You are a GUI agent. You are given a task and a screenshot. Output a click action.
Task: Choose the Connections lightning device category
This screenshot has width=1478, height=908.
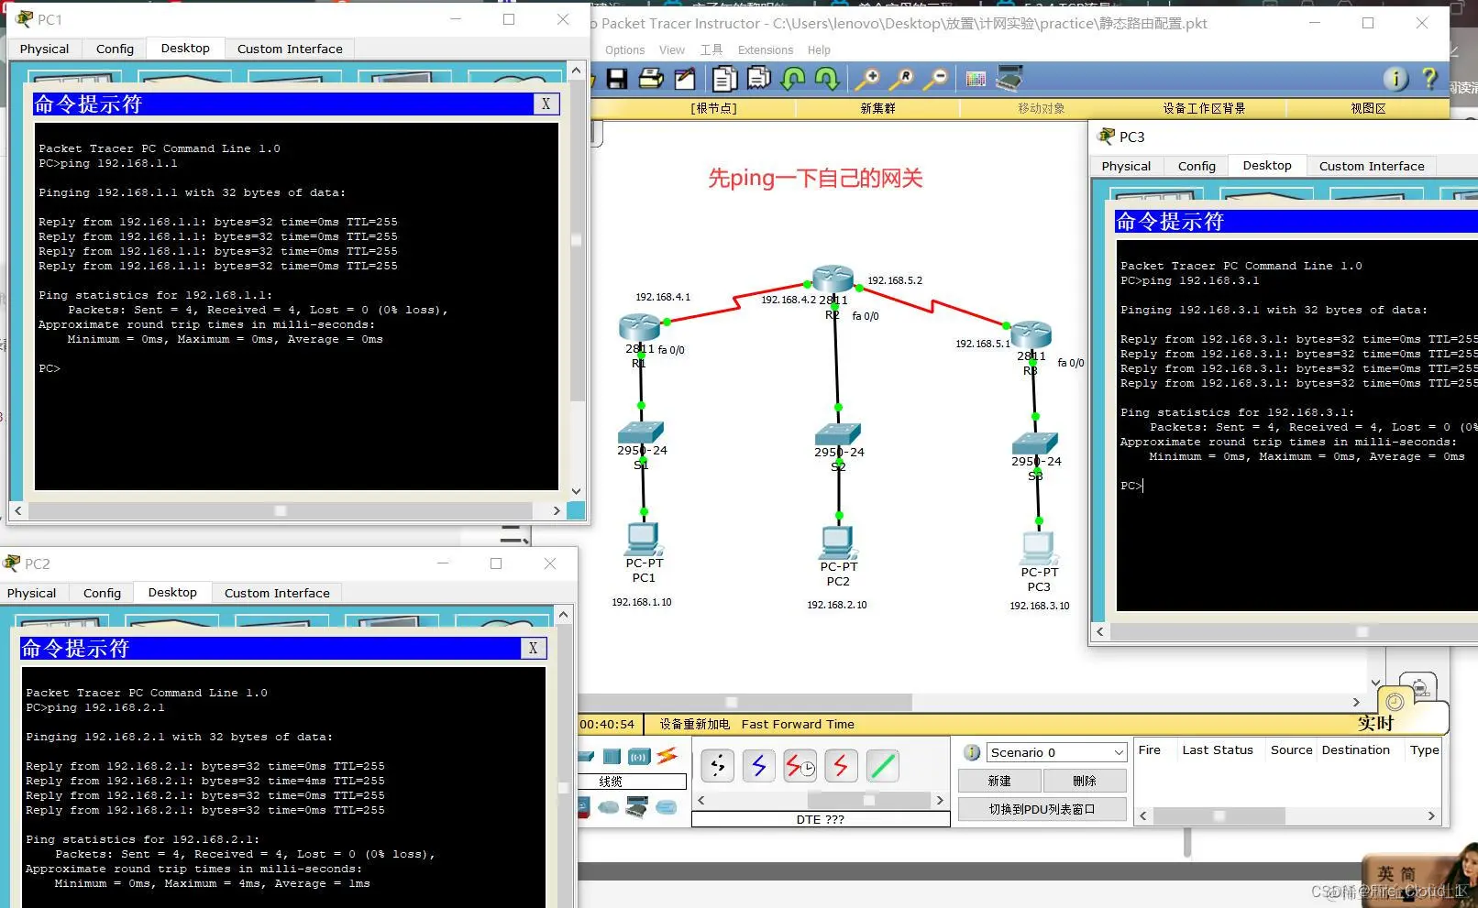[x=667, y=756]
